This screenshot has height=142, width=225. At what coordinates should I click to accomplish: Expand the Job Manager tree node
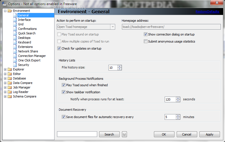[x=5, y=87]
